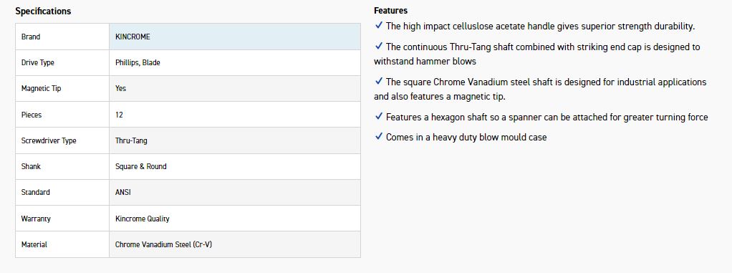
Task: Click the Thru-Tang screwdriver type value
Action: tap(131, 140)
